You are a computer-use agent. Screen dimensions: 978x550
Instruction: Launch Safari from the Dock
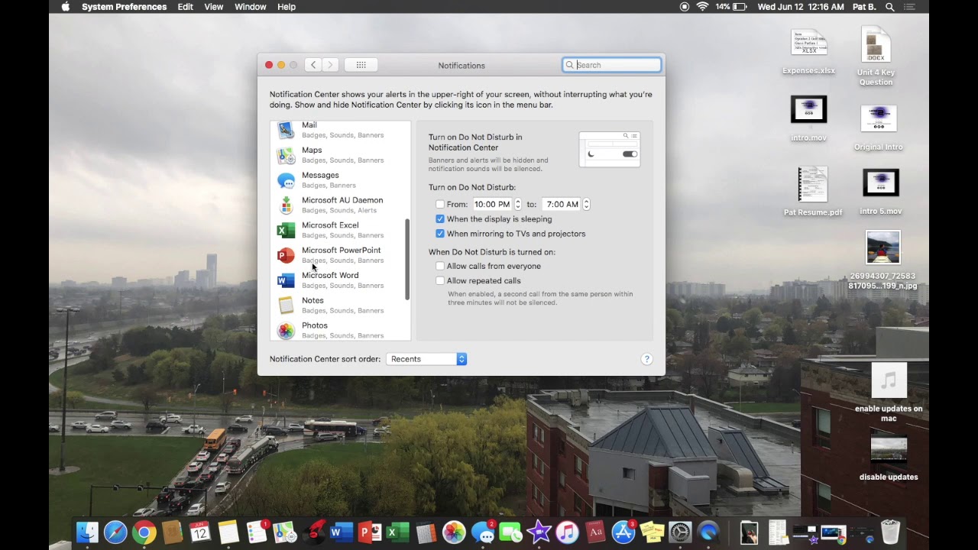(115, 532)
